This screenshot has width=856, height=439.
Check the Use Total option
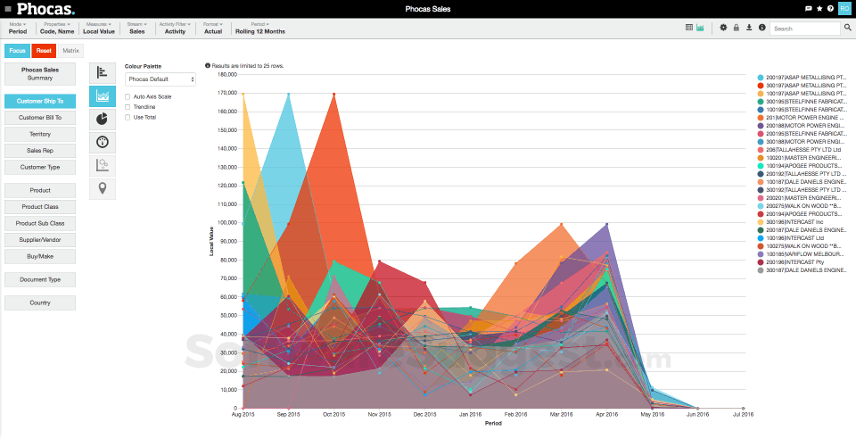click(128, 117)
